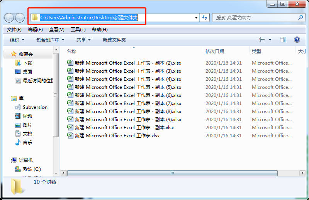Image resolution: width=309 pixels, height=200 pixels.
Task: Open the 文件(F) menu
Action: click(x=14, y=30)
